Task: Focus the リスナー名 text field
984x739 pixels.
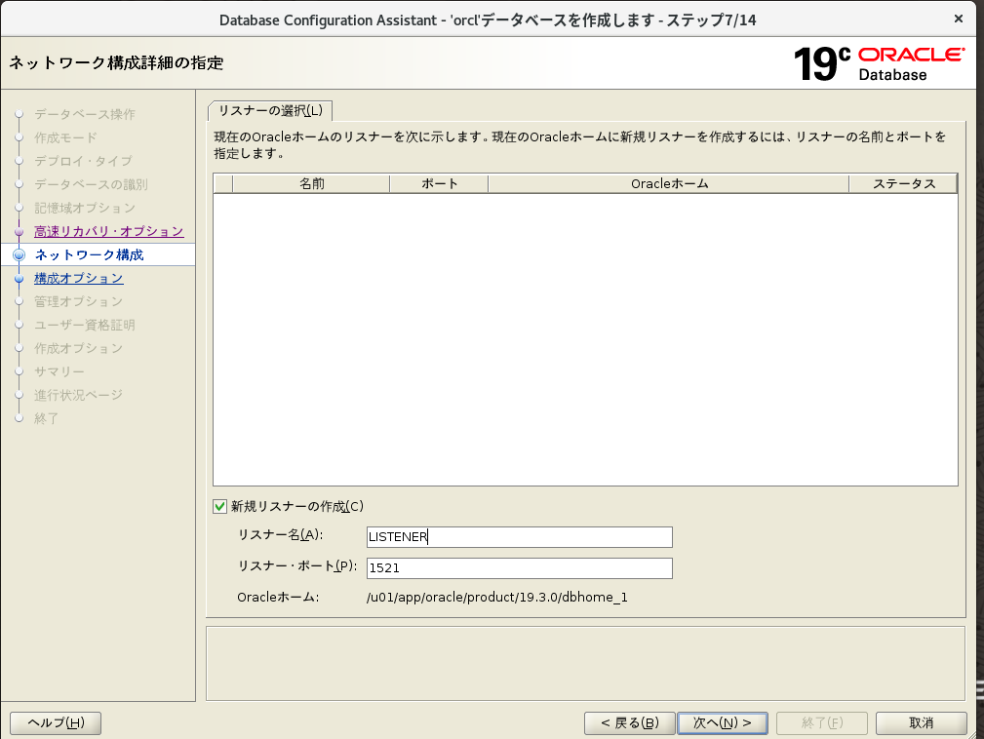Action: pyautogui.click(x=519, y=537)
